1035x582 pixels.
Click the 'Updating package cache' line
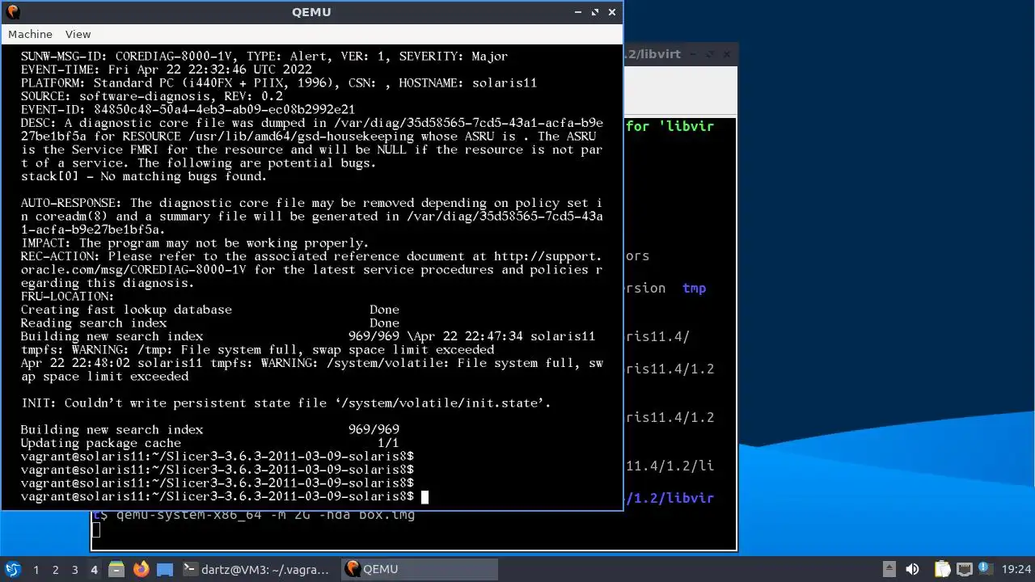pos(209,443)
